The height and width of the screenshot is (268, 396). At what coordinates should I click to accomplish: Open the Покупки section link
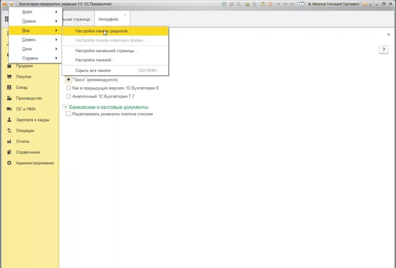click(24, 76)
